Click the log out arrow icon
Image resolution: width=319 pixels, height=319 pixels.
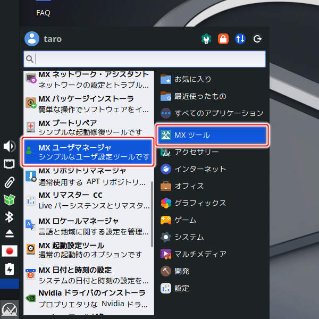[x=257, y=39]
